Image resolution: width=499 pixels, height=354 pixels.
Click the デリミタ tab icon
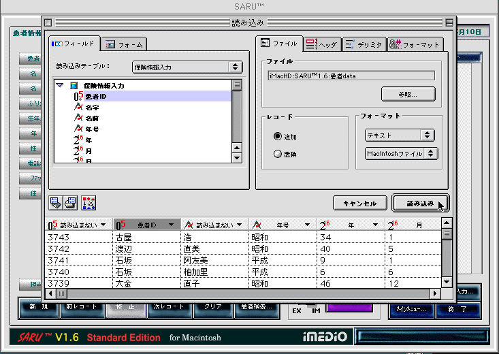(350, 44)
